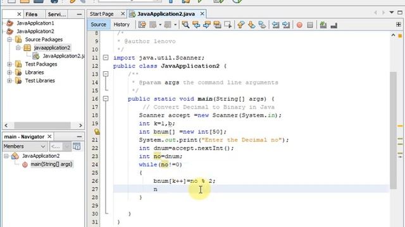
Task: Collapse the javaapplication2 package node
Action: point(18,48)
